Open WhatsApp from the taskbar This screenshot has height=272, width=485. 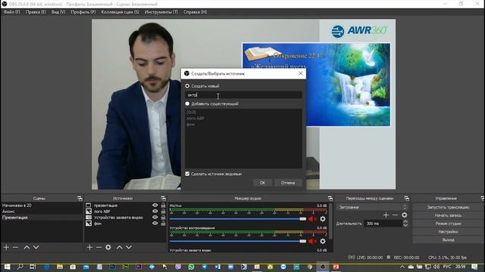tap(191, 267)
